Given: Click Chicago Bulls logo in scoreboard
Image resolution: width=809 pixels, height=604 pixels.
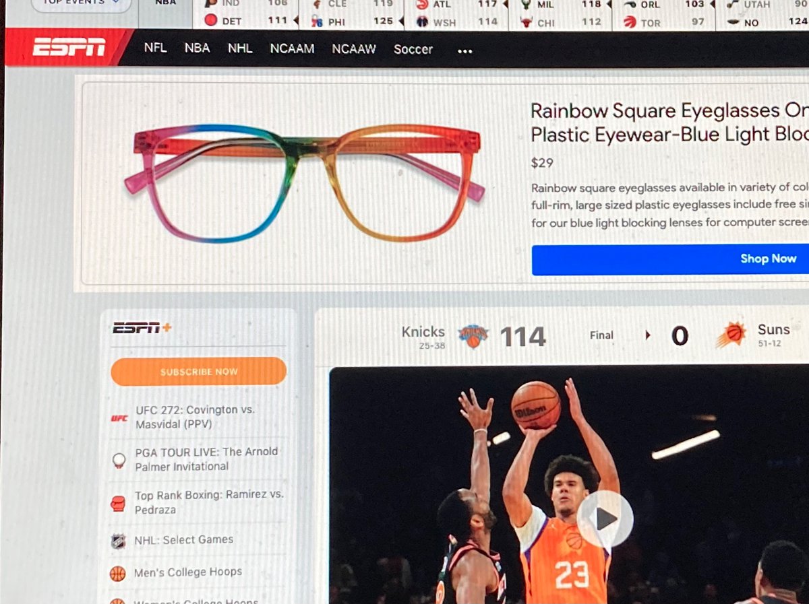Looking at the screenshot, I should [x=526, y=22].
